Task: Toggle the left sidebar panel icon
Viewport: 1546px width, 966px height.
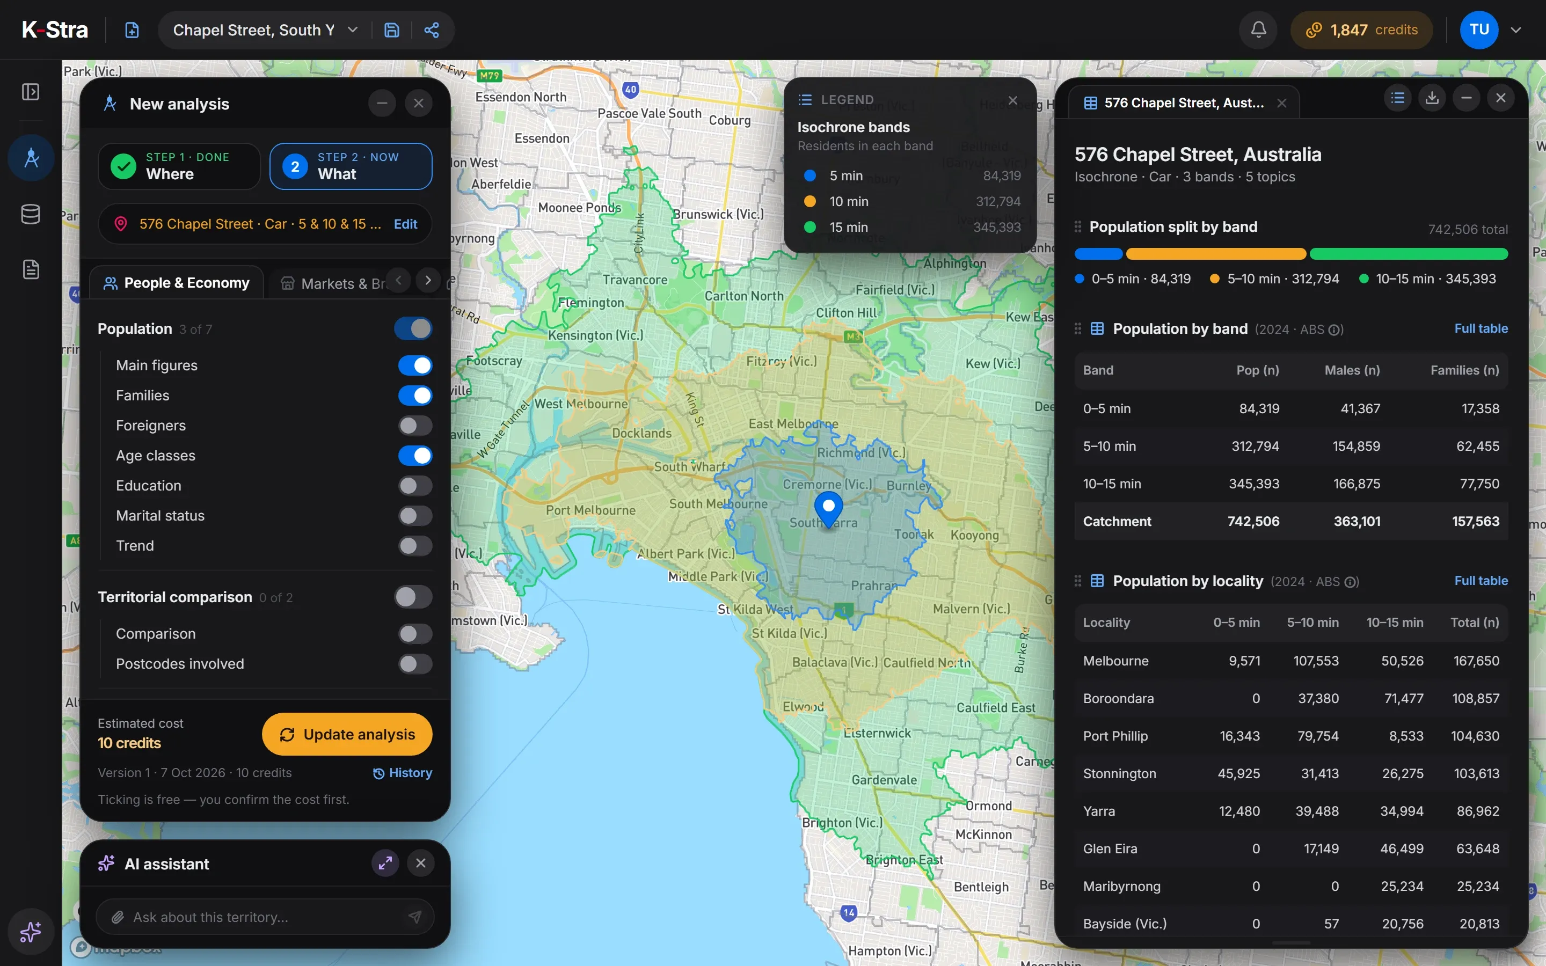Action: point(31,92)
